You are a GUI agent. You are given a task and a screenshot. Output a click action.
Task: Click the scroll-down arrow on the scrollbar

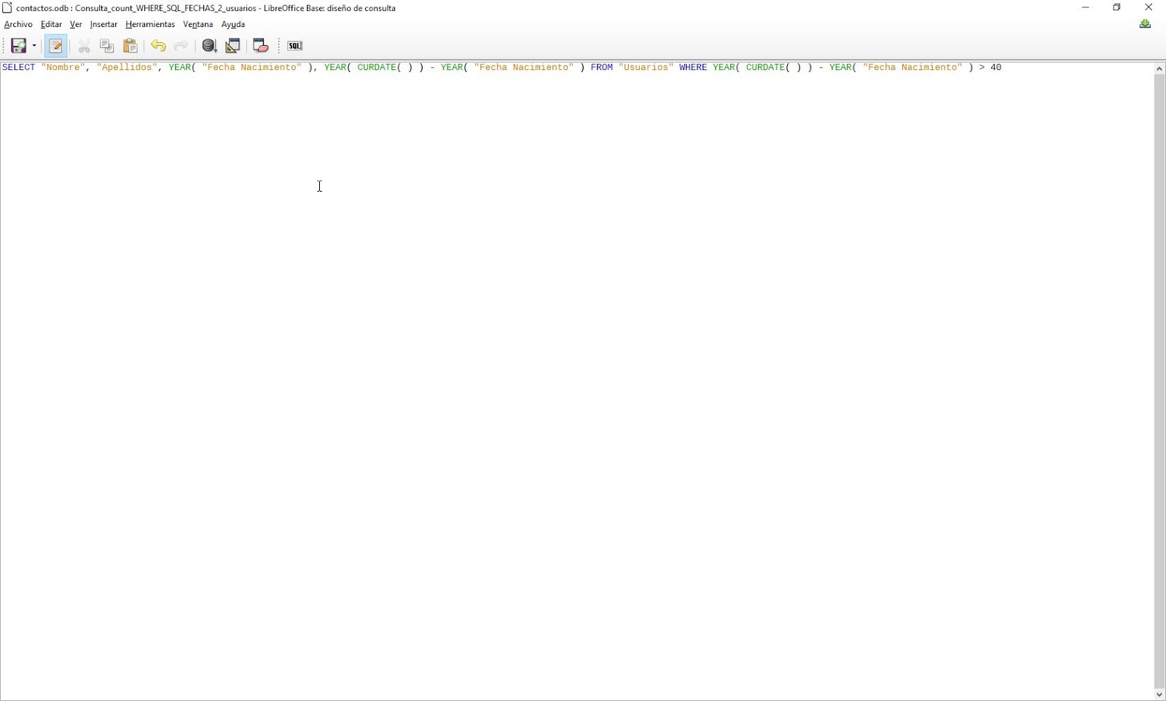tap(1159, 695)
